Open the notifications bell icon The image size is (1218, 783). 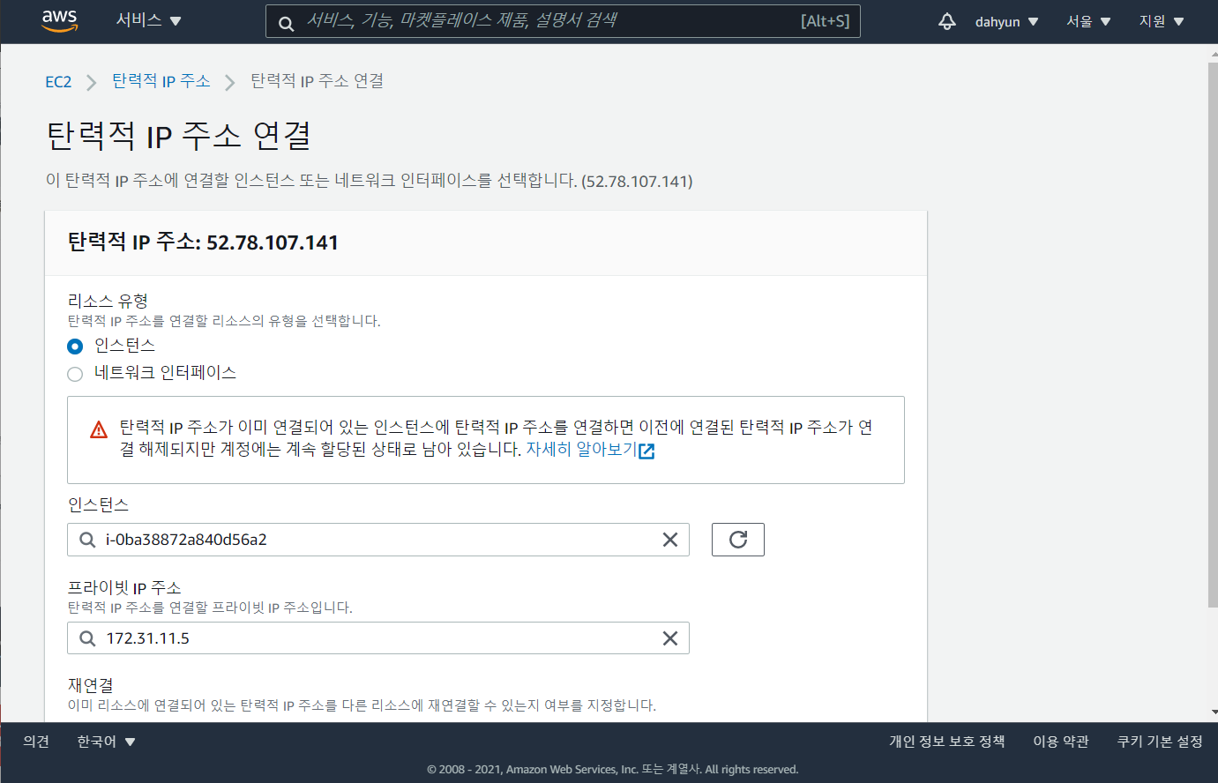(947, 21)
